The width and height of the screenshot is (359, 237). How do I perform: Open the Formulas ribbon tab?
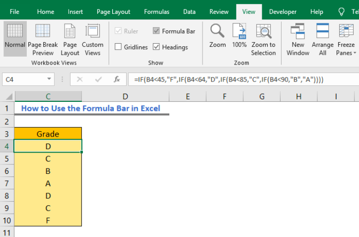(x=156, y=11)
